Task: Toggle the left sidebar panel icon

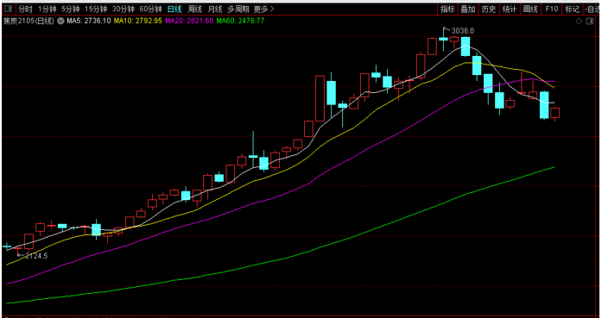Action: (8, 9)
